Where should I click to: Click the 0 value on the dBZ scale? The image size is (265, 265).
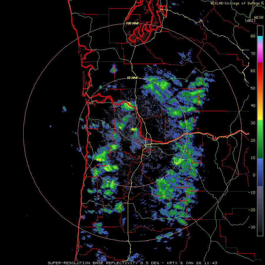pos(254,175)
